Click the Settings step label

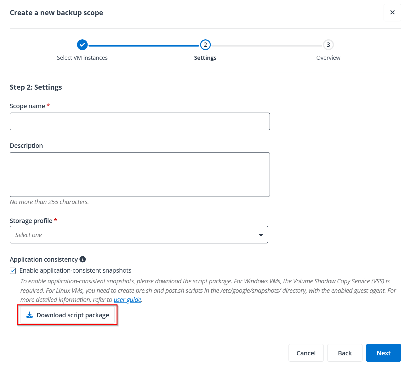(205, 58)
